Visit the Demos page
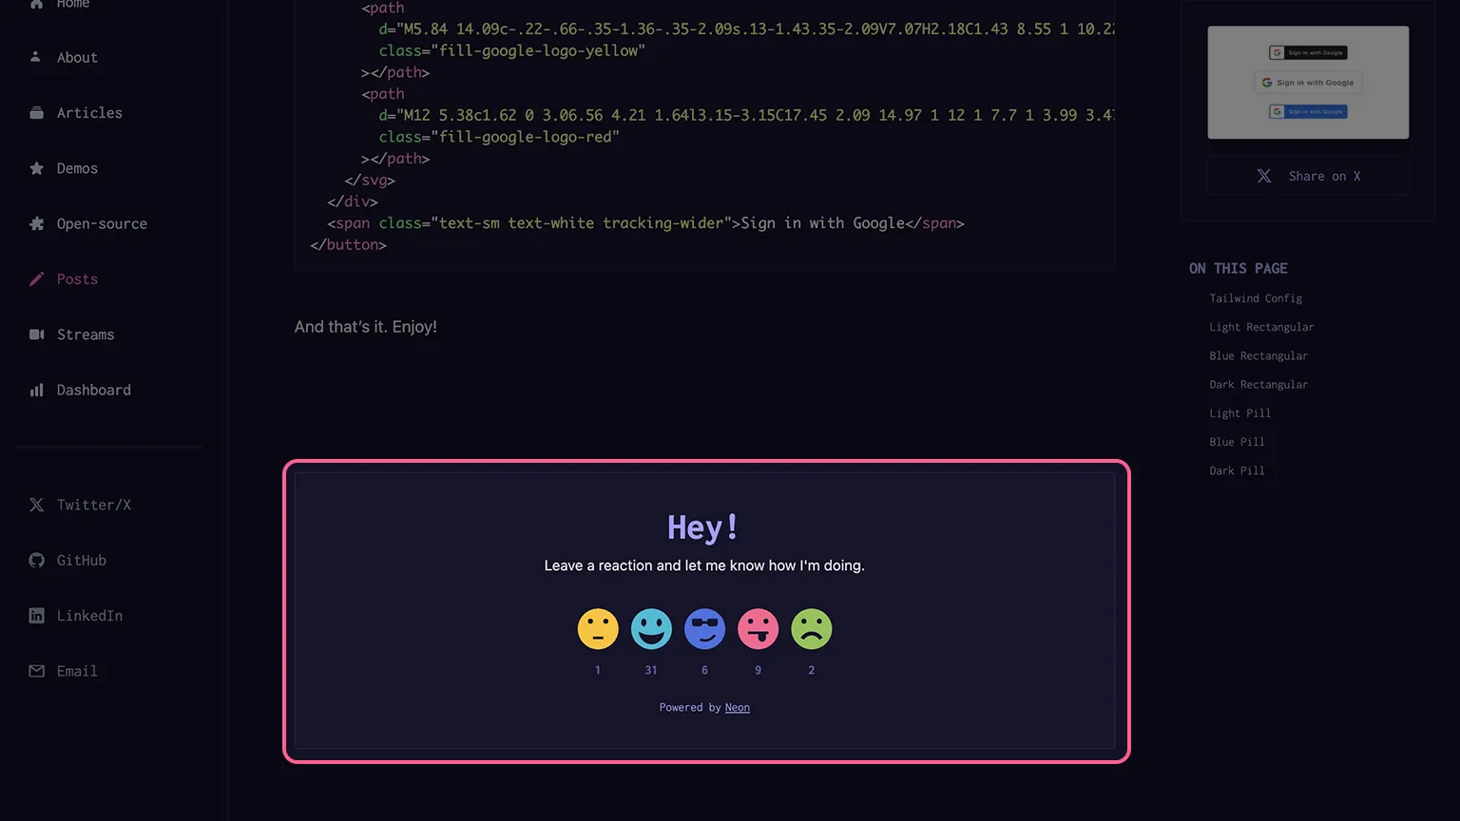 [77, 168]
